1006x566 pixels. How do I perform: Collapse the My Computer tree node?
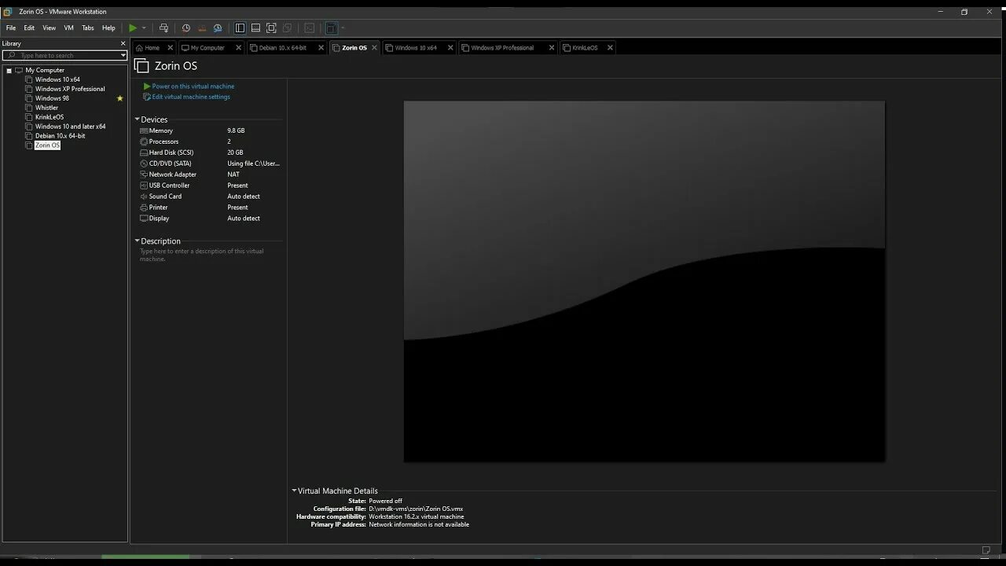(9, 70)
